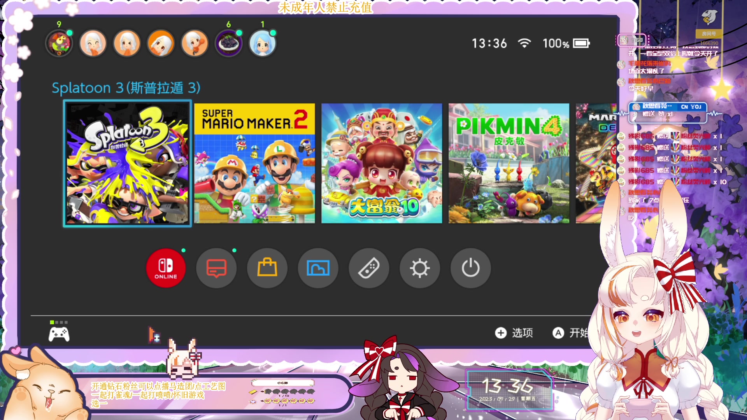Select the fifth user profile avatar
This screenshot has width=747, height=420.
click(x=195, y=43)
